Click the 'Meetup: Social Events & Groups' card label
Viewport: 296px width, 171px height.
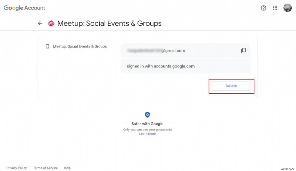pyautogui.click(x=80, y=46)
